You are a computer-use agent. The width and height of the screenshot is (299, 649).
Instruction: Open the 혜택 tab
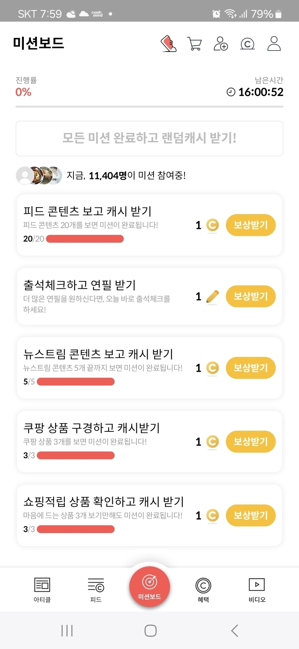click(x=203, y=589)
